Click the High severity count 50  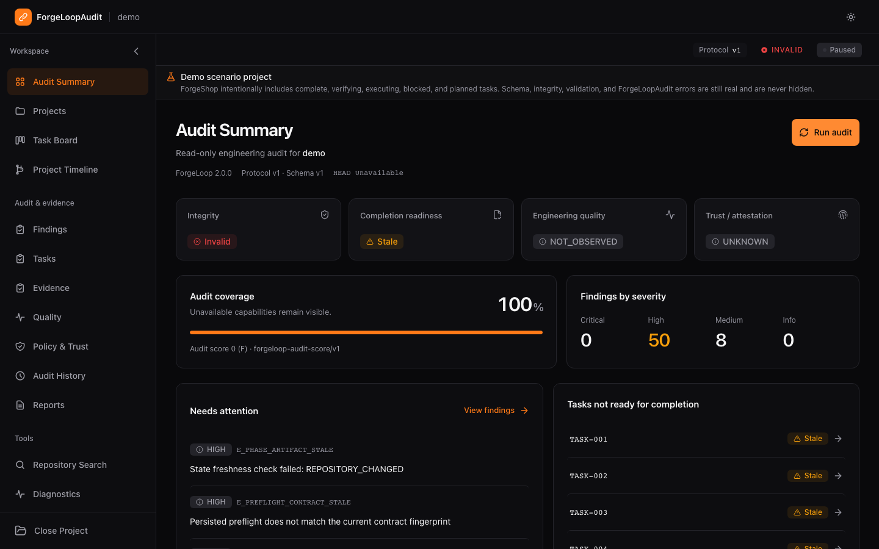(x=659, y=340)
